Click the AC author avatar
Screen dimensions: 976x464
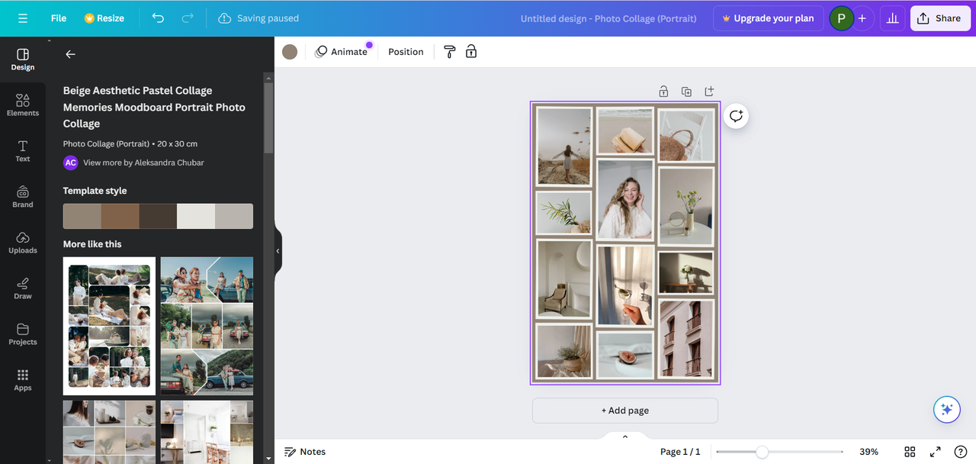click(x=71, y=163)
